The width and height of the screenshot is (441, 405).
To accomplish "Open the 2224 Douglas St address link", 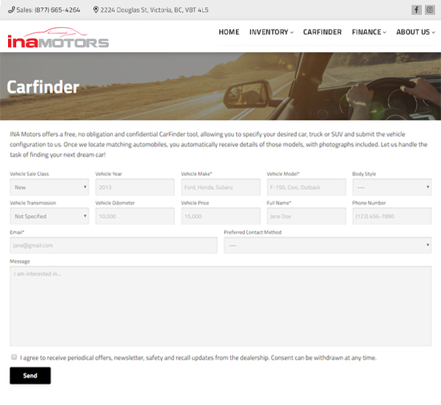I will [154, 10].
